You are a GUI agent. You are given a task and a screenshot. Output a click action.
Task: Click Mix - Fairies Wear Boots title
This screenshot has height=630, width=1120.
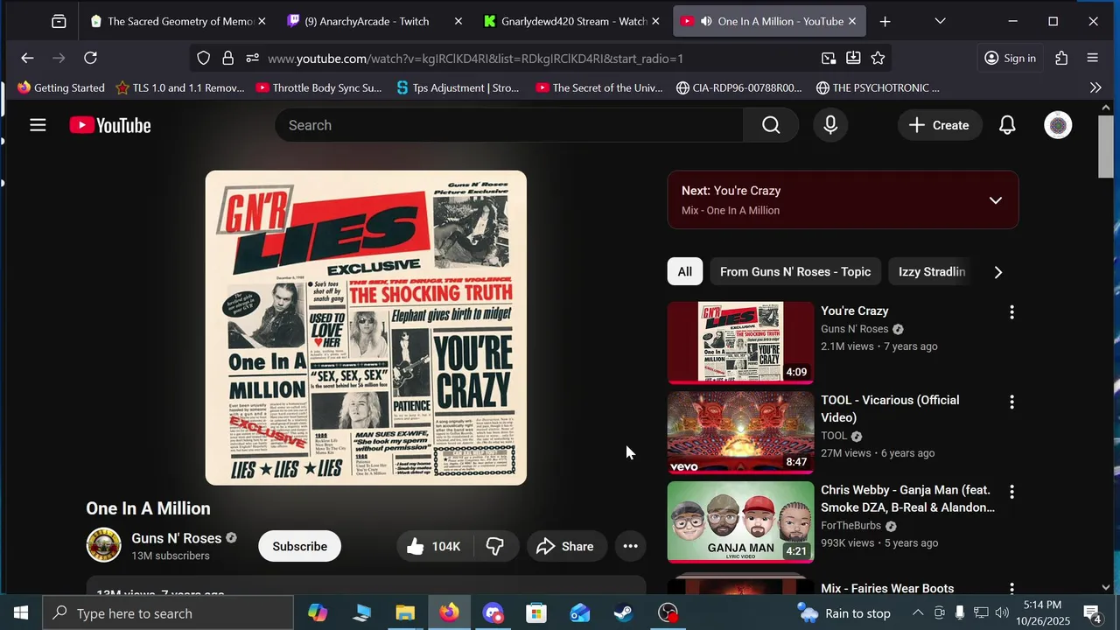pos(887,588)
